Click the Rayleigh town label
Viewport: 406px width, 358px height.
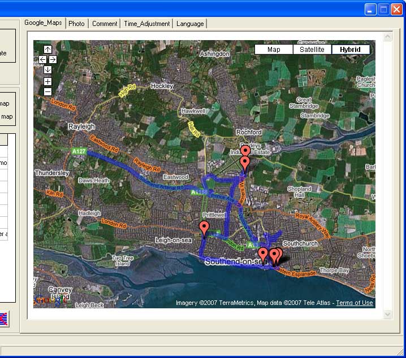[81, 126]
